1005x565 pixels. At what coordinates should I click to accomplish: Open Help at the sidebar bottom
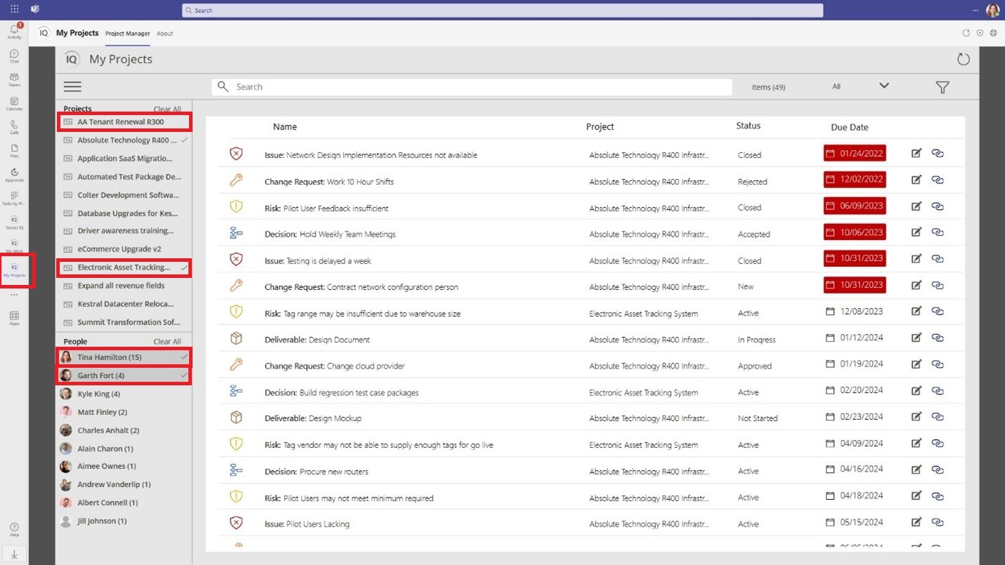click(14, 529)
